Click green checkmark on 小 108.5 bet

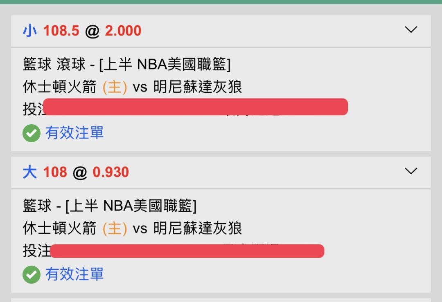tap(32, 133)
